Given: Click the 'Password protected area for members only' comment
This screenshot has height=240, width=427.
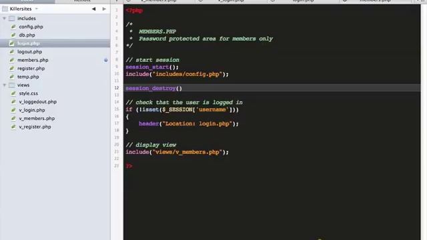Looking at the screenshot, I should tap(205, 39).
